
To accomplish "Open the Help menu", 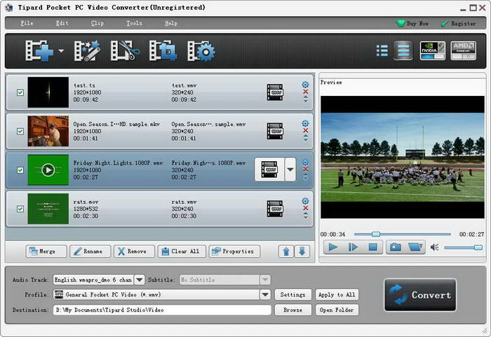I will coord(171,23).
